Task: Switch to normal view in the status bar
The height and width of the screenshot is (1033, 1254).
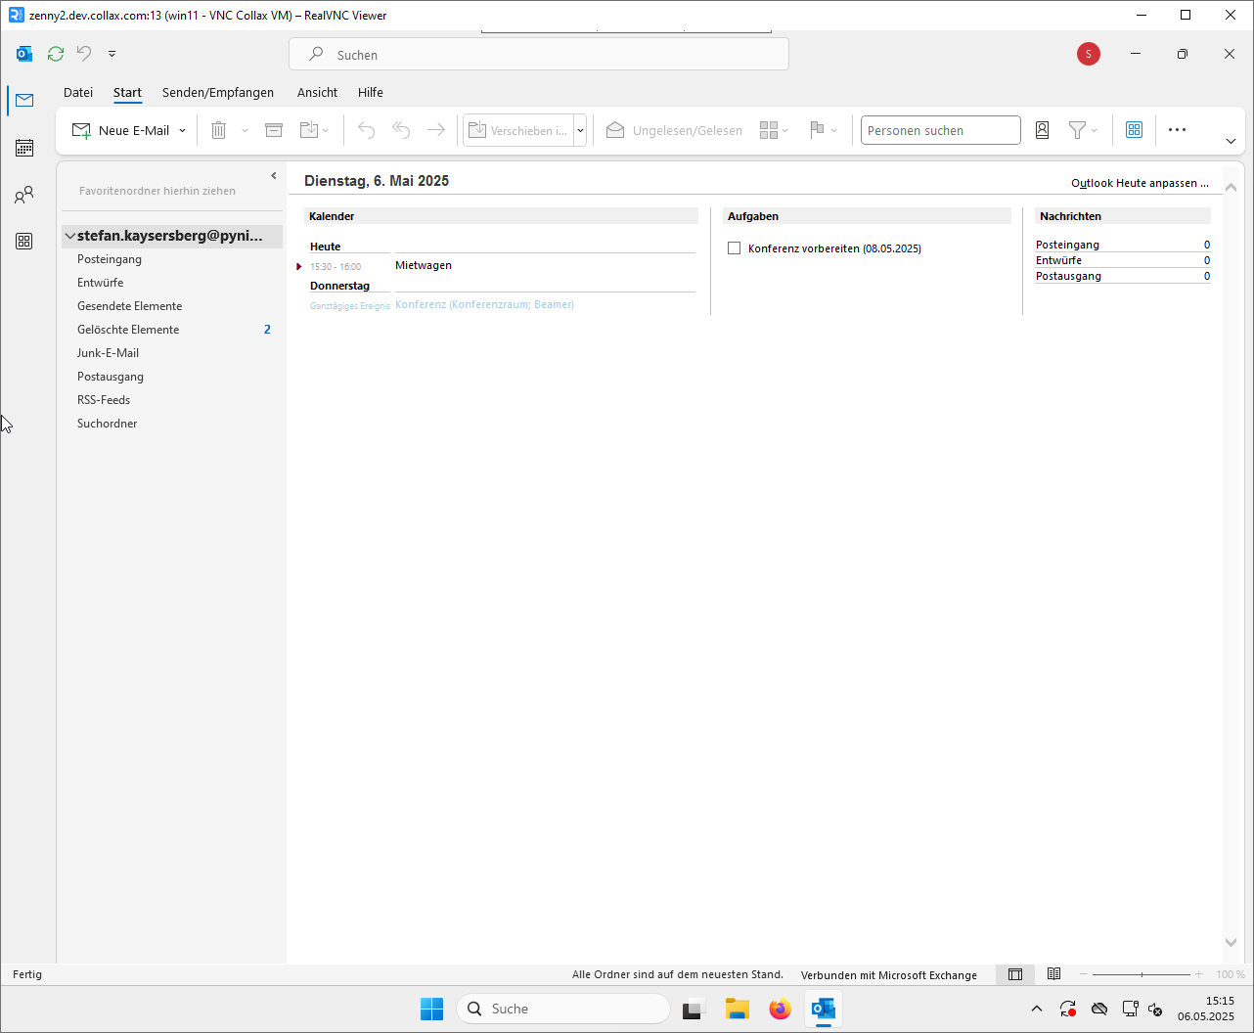Action: [1015, 974]
